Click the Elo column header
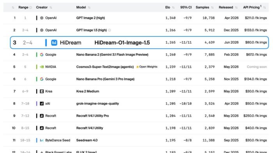Screen dimensions: 273x153 pos(168,7)
